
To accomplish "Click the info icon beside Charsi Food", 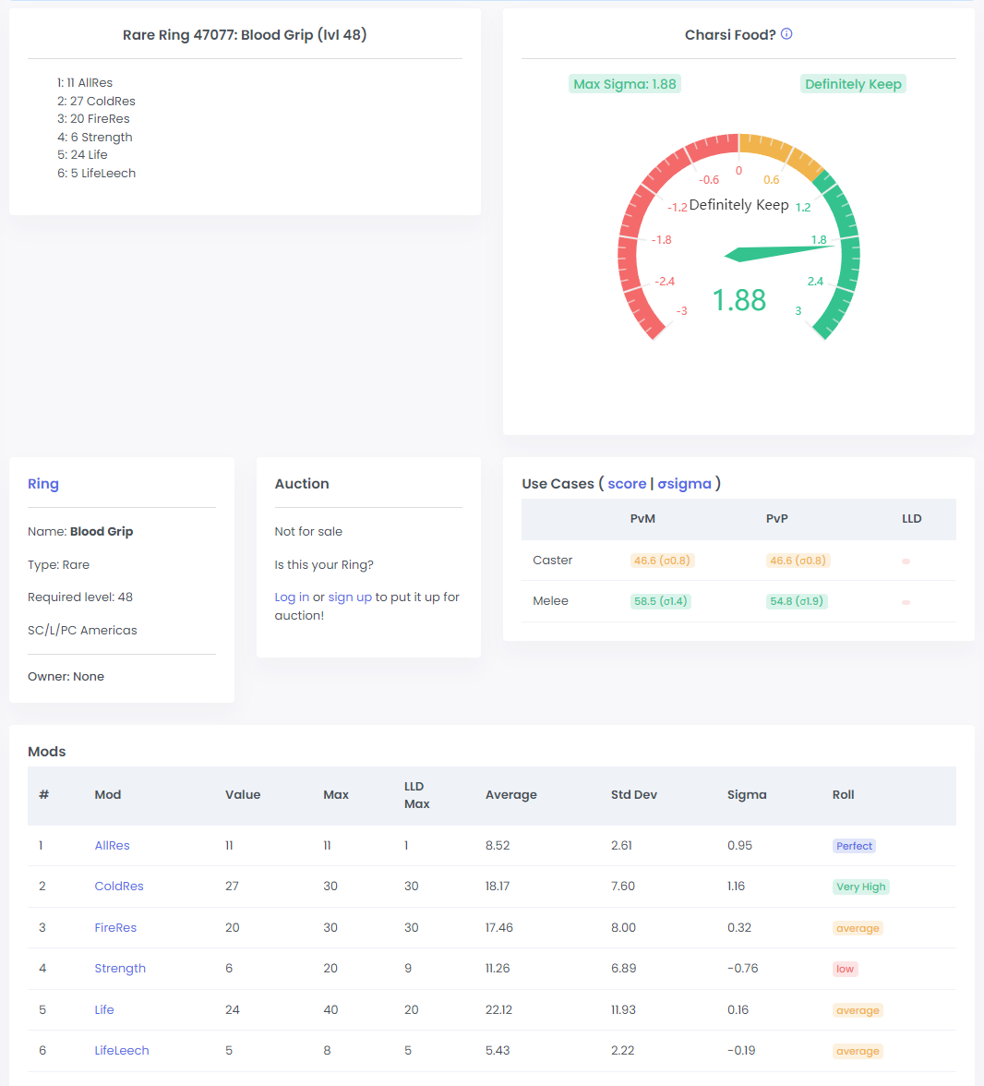I will [786, 34].
